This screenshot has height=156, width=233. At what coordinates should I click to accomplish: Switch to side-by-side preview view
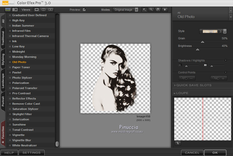(x=50, y=10)
